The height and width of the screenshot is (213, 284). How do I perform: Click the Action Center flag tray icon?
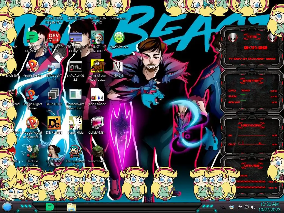point(240,207)
